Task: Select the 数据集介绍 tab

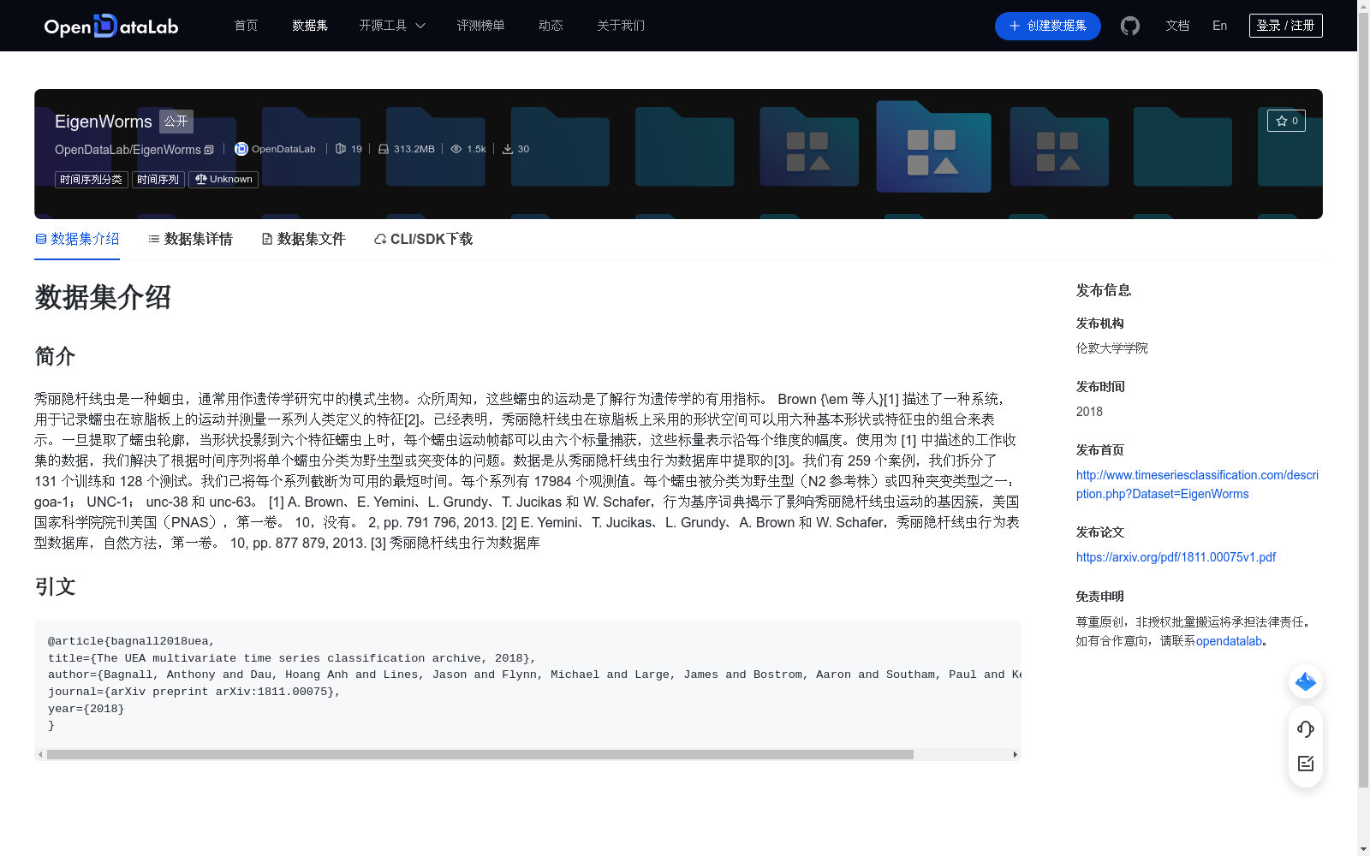Action: [x=77, y=239]
